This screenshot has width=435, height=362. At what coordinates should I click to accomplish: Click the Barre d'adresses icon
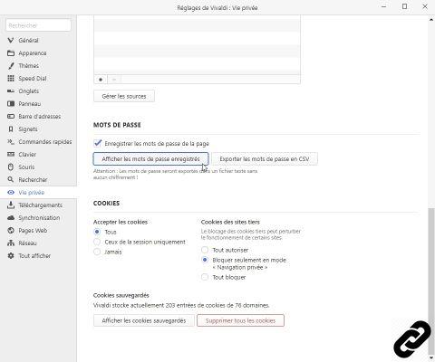tap(11, 117)
